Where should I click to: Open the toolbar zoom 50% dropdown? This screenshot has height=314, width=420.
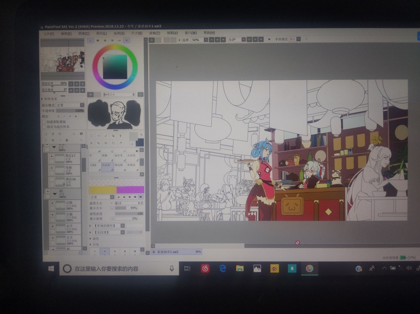(205, 40)
